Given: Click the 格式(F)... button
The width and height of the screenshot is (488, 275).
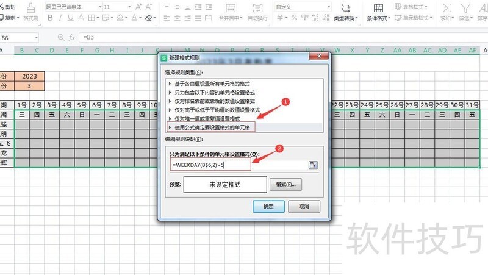Looking at the screenshot, I should point(285,185).
